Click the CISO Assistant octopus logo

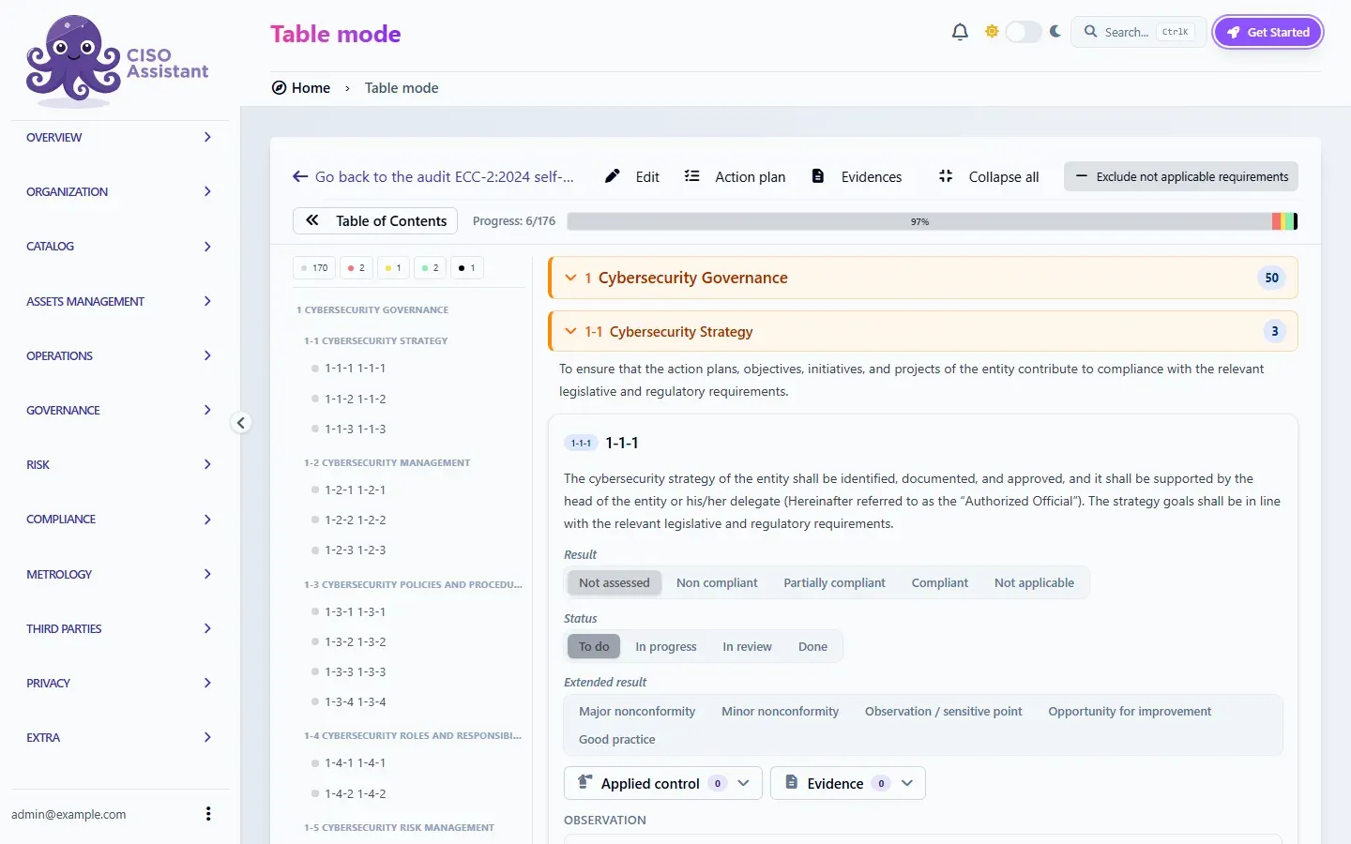tap(117, 60)
